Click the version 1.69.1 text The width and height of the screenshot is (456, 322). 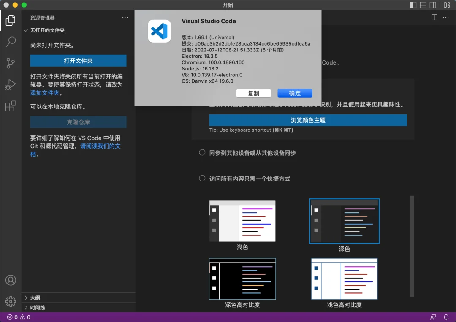pyautogui.click(x=208, y=38)
